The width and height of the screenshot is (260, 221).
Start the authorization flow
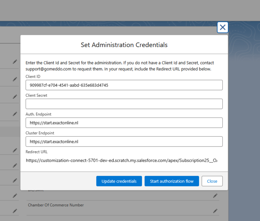tap(172, 181)
